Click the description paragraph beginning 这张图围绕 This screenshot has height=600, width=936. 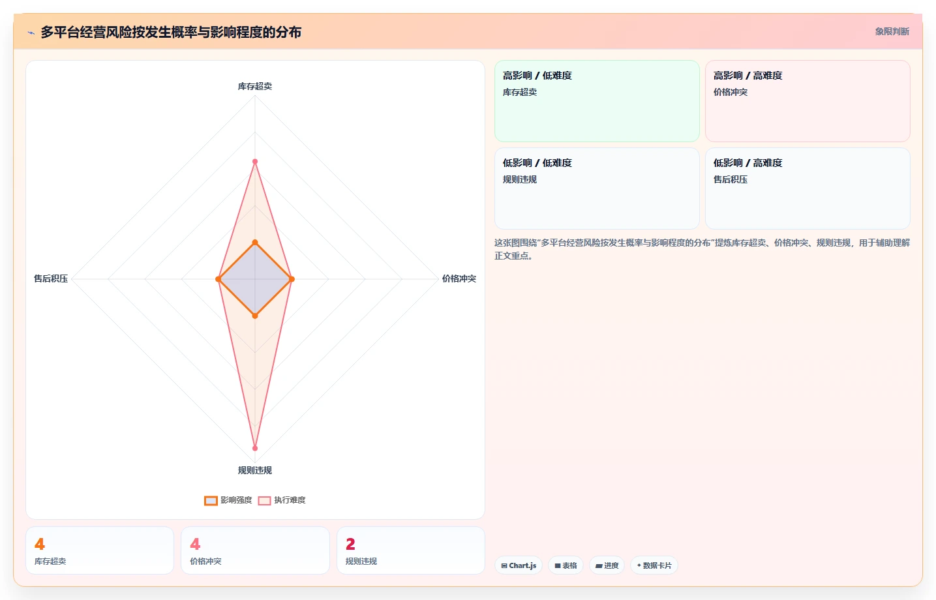(x=702, y=249)
